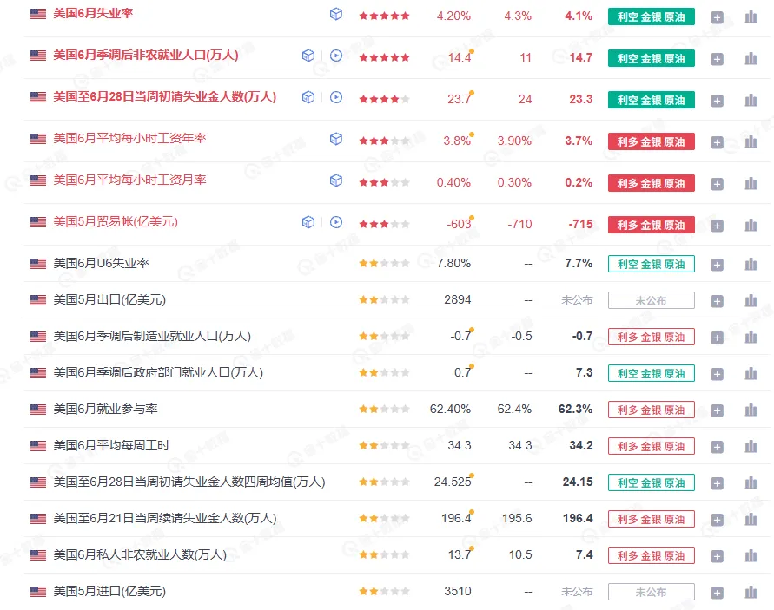Select 美国5月出口(亿美元) row title
The height and width of the screenshot is (610, 774).
pyautogui.click(x=109, y=300)
